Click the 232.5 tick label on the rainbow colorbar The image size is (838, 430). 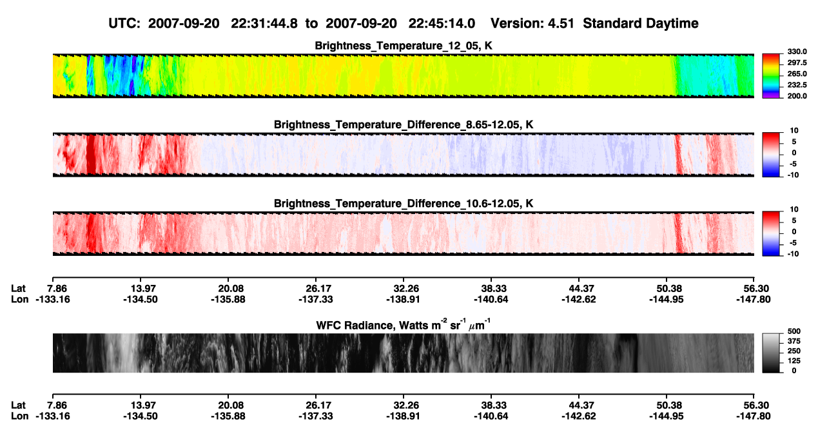pos(799,84)
